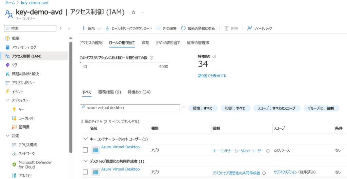The image size is (347, 179).
Task: Select the すべて sub-tab
Action: 87,92
